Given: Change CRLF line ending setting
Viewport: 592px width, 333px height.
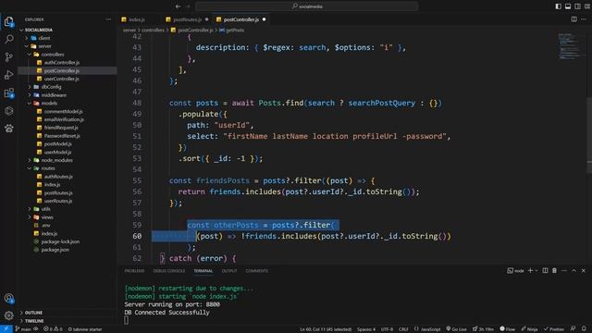Looking at the screenshot, I should 403,329.
